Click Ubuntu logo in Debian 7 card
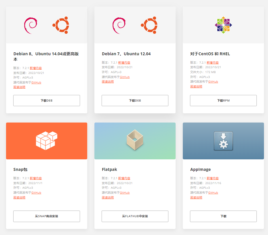 click(x=149, y=25)
